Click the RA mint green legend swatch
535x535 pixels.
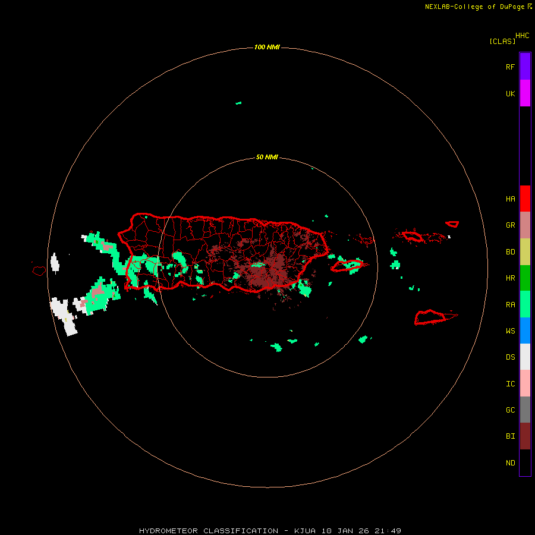(x=525, y=304)
